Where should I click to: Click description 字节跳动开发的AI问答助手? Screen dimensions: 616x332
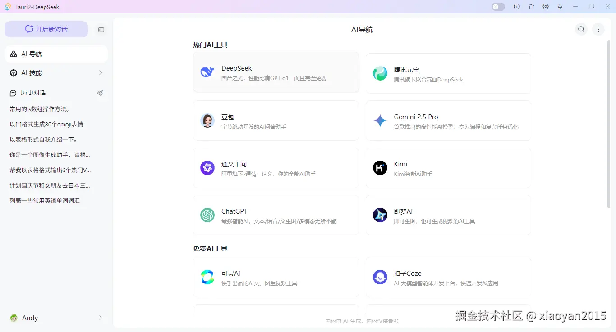click(x=254, y=127)
